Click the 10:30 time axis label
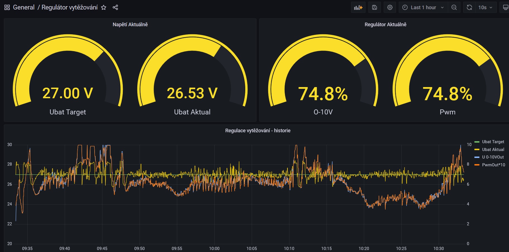The width and height of the screenshot is (509, 252). click(x=439, y=248)
